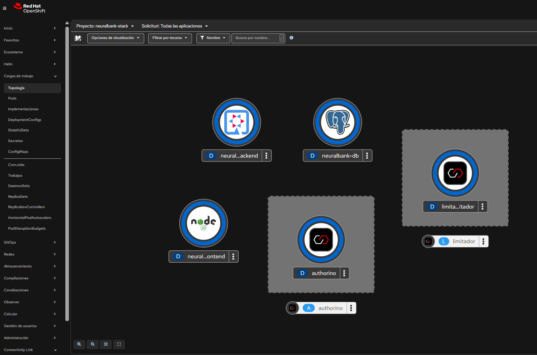Expand the Filtrar por recurso dropdown
The height and width of the screenshot is (355, 537).
(x=170, y=38)
